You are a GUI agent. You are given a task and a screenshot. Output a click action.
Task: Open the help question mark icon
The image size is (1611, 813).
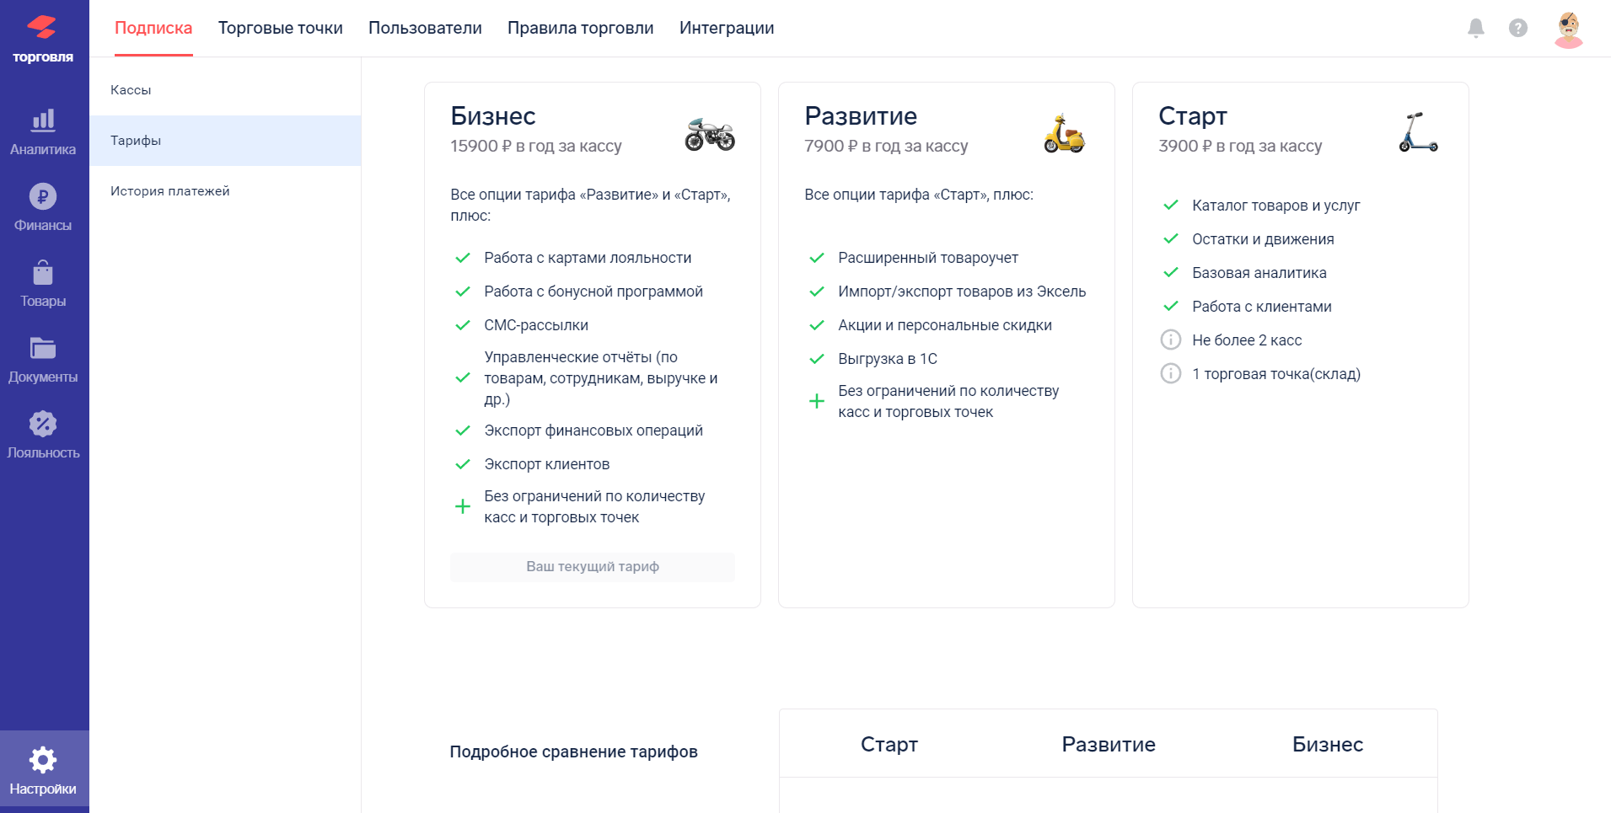[x=1518, y=28]
